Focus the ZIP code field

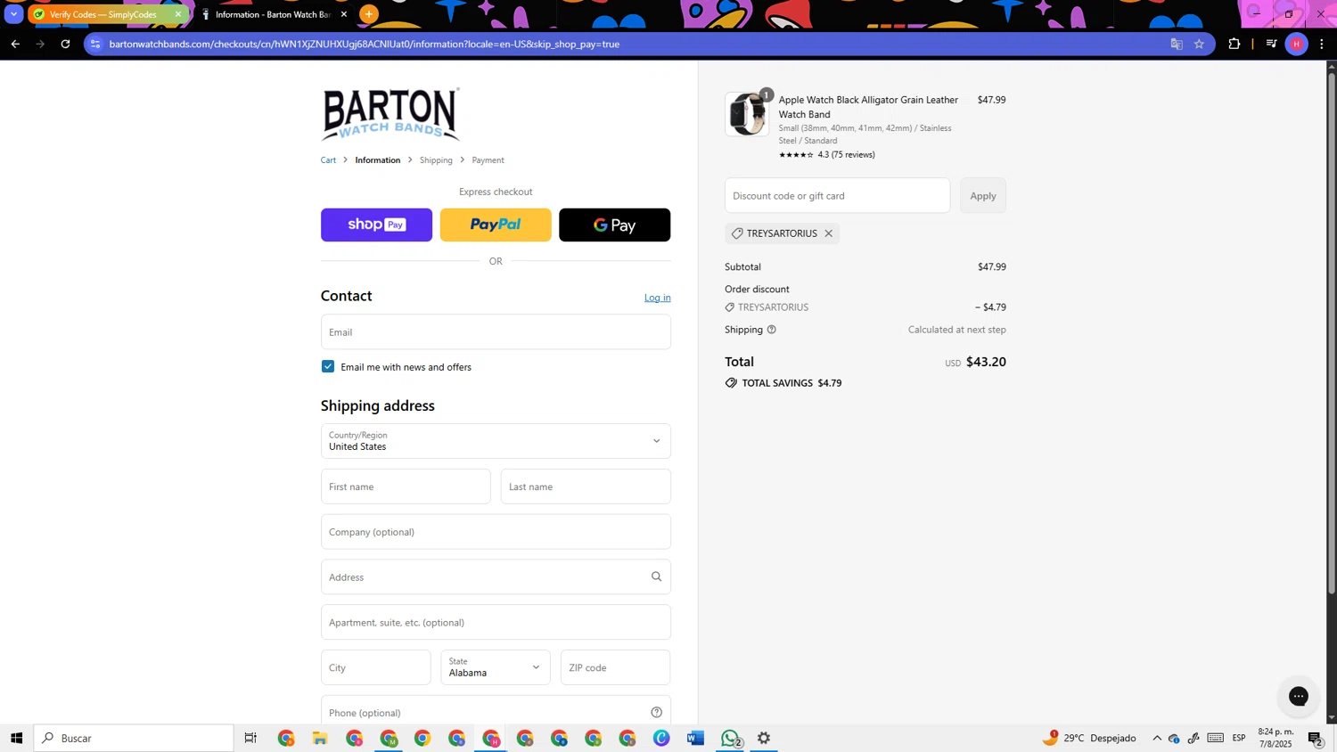click(x=615, y=667)
